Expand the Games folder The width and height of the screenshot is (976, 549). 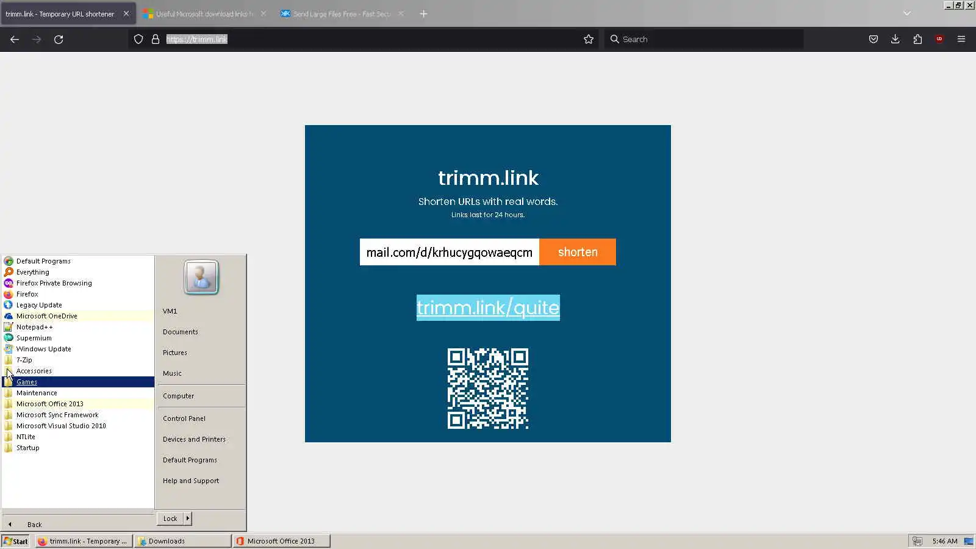point(77,382)
